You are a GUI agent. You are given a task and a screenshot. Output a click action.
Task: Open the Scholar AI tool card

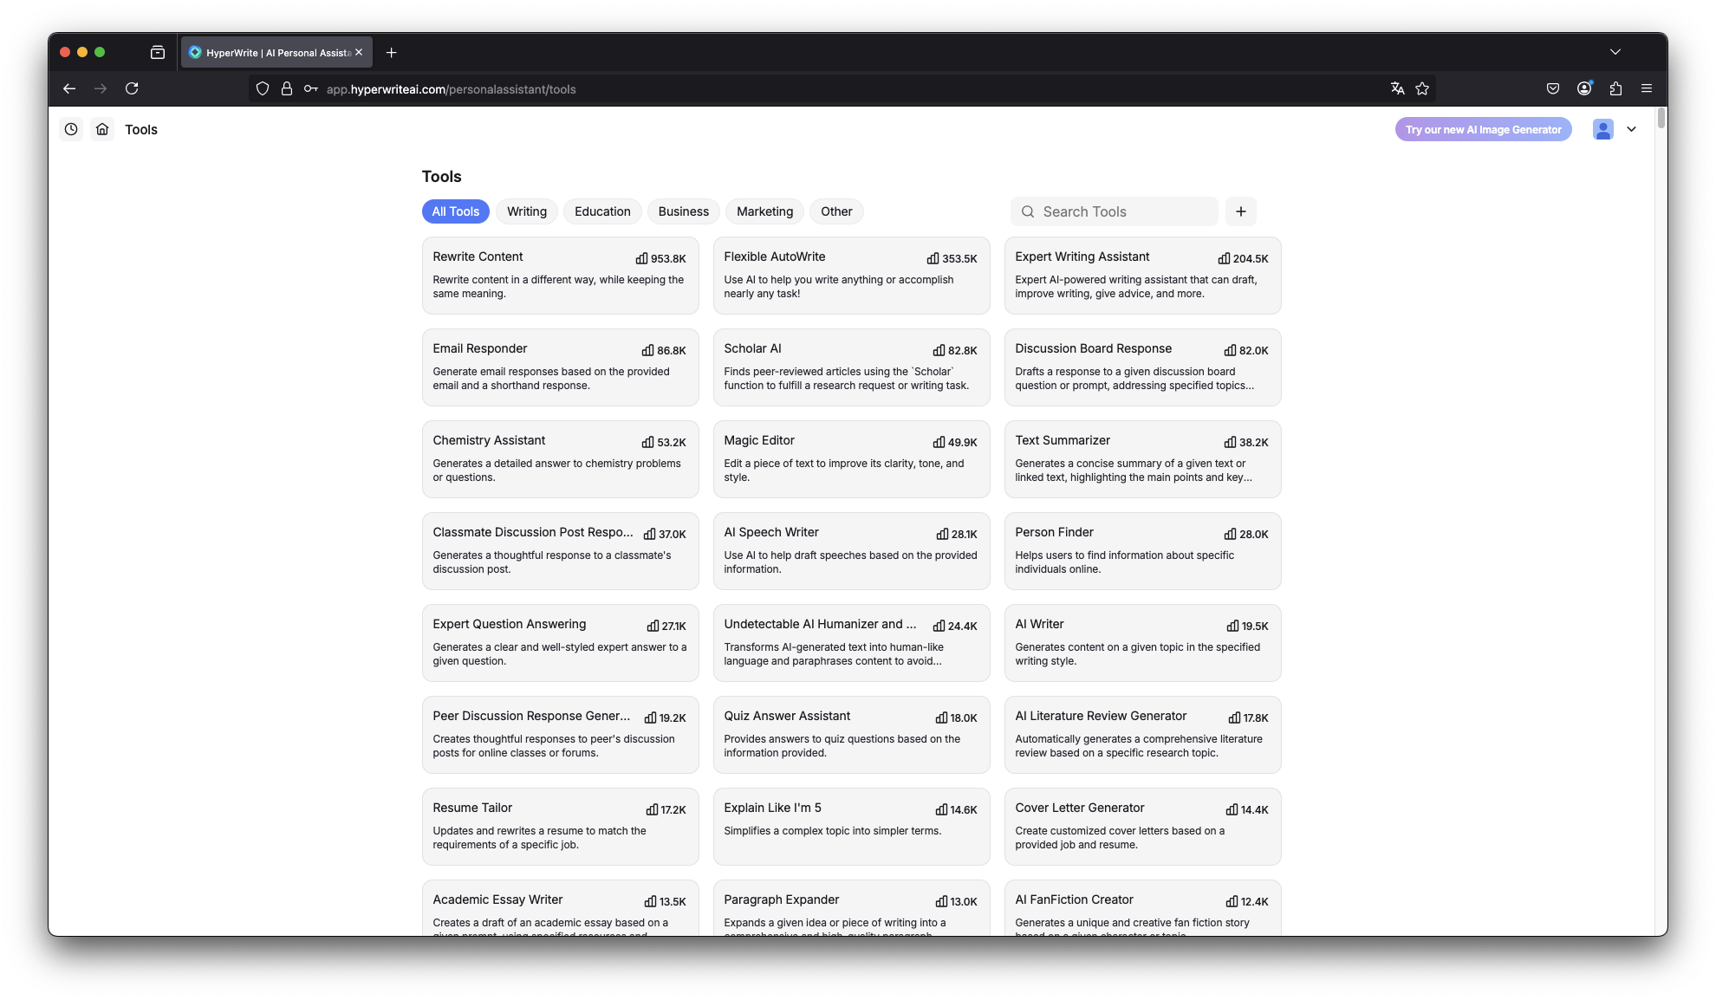[x=851, y=367]
